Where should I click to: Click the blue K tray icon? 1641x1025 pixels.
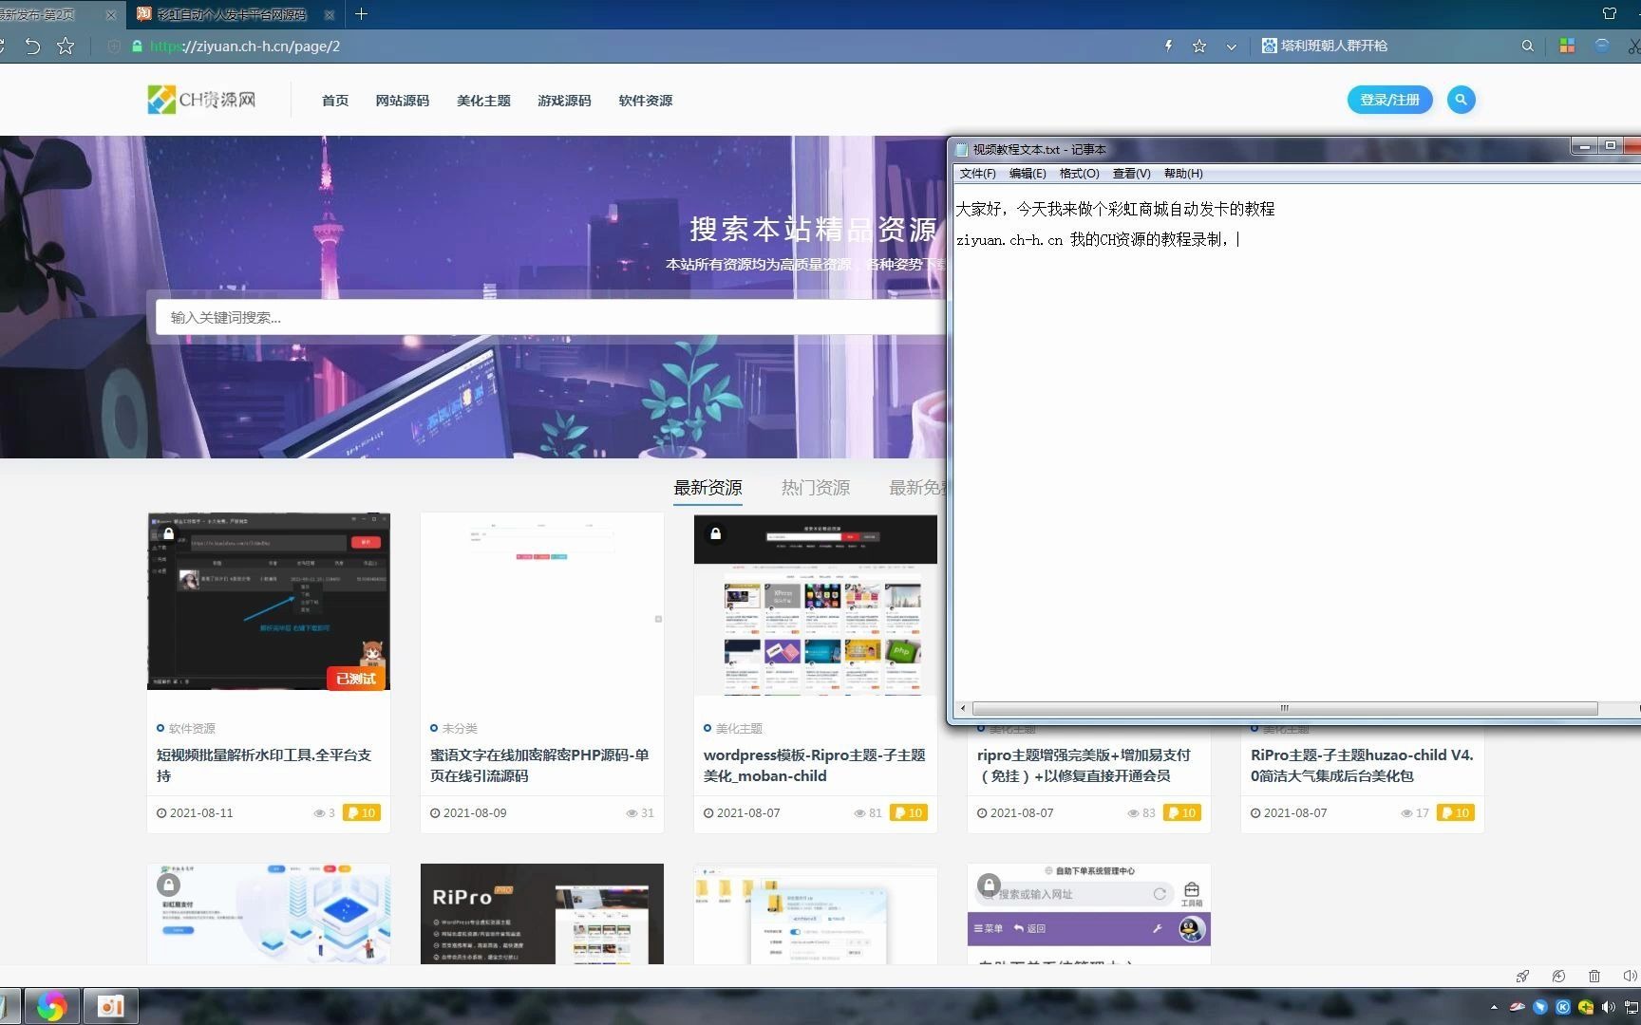1563,1007
